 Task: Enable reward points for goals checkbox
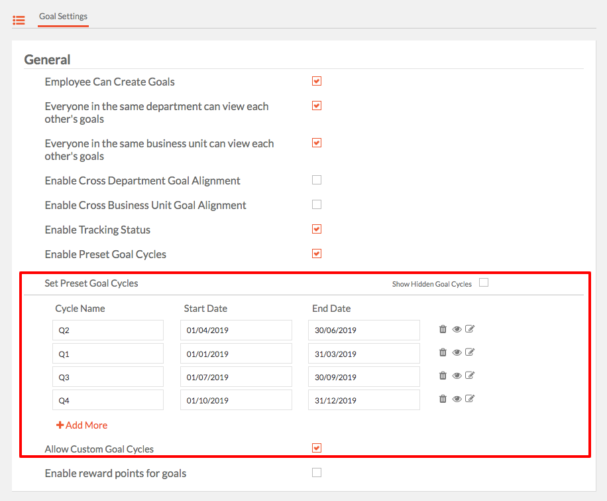tap(317, 472)
